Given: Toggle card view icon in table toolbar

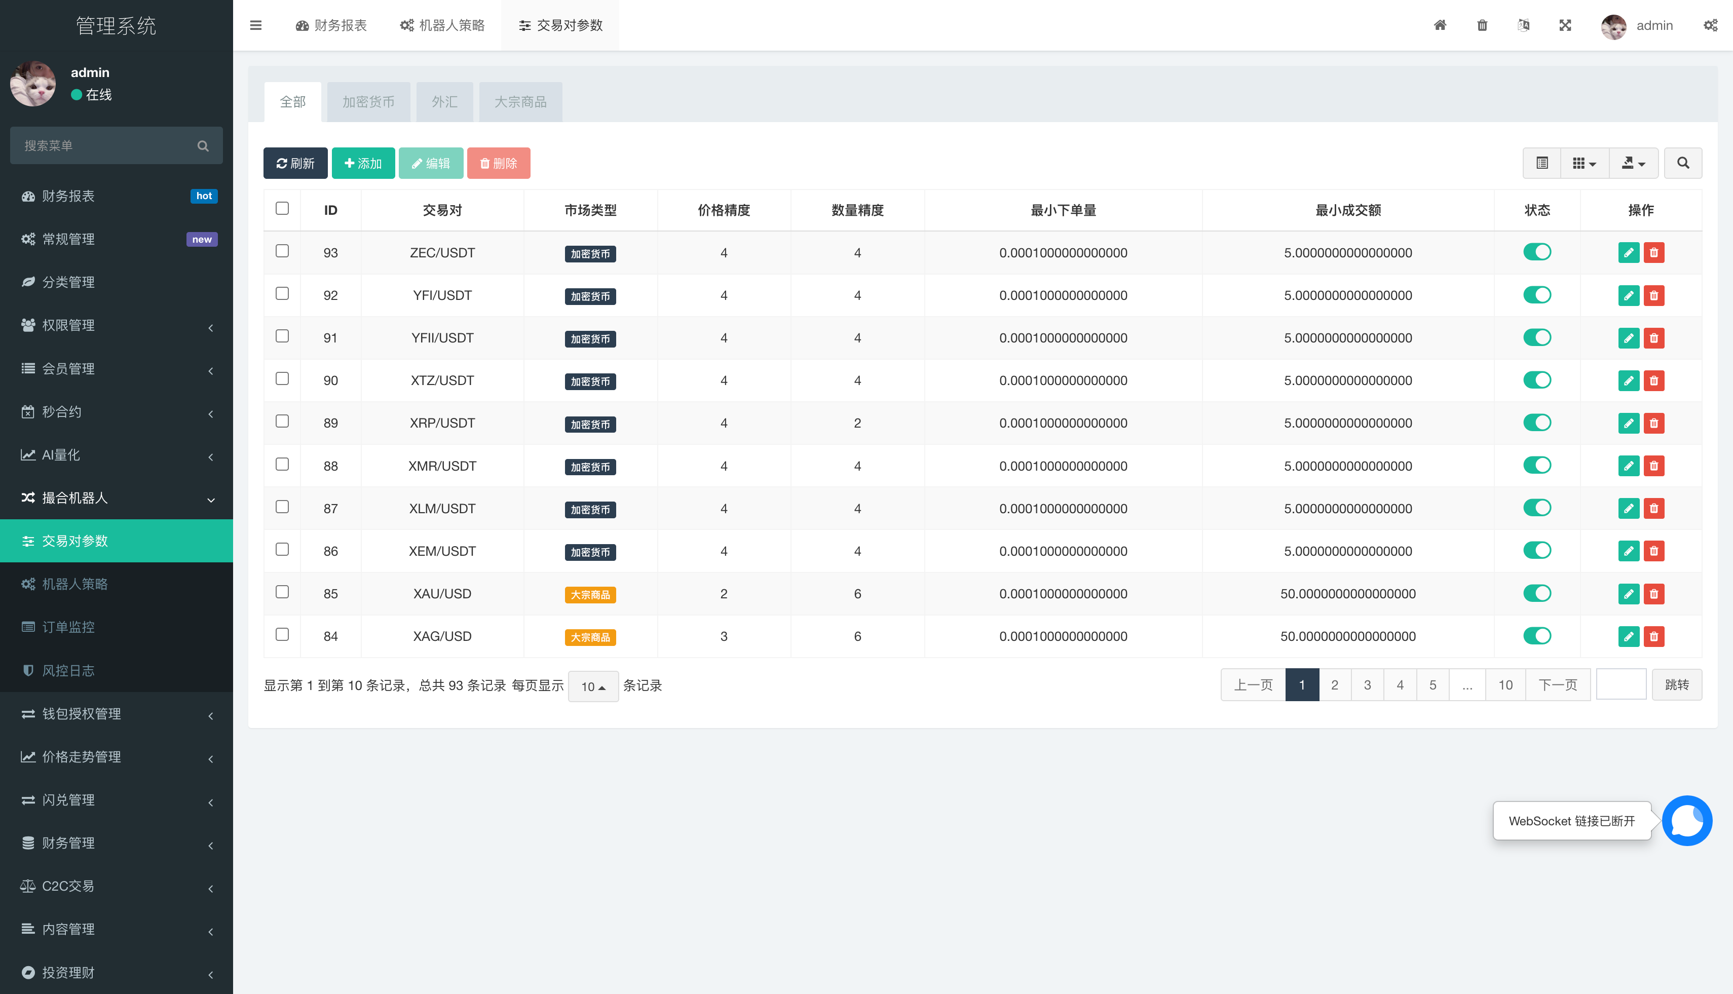Looking at the screenshot, I should click(x=1542, y=163).
